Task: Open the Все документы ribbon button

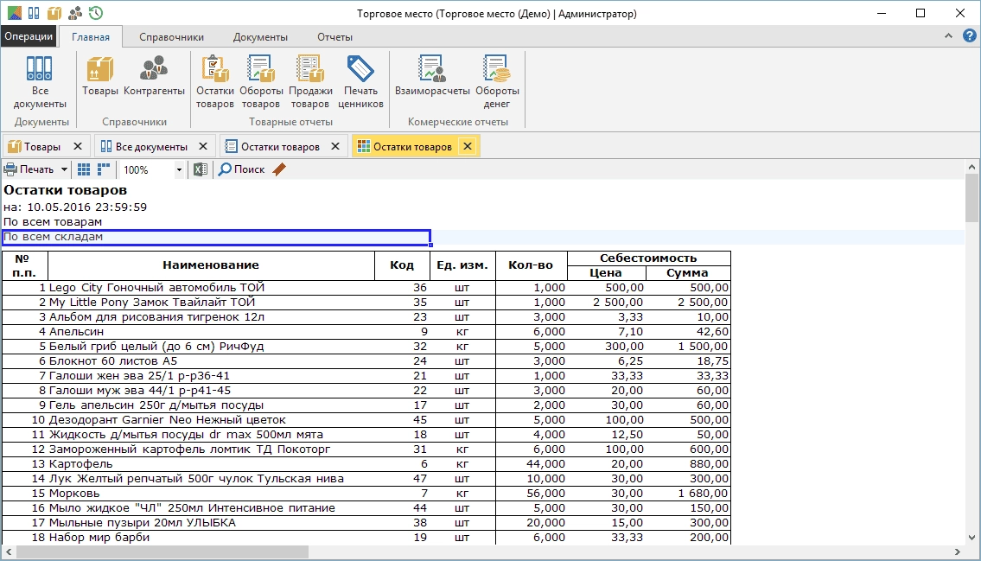Action: tap(40, 83)
